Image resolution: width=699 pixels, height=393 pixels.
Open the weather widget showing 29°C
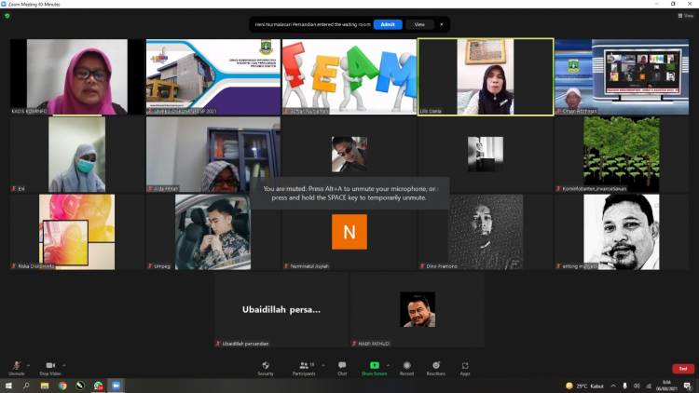(x=584, y=386)
